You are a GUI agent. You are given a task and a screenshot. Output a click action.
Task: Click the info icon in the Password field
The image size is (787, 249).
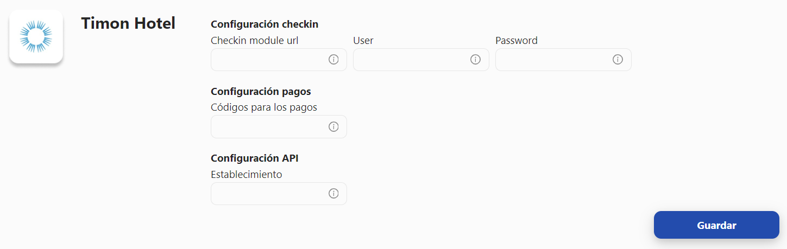coord(618,60)
